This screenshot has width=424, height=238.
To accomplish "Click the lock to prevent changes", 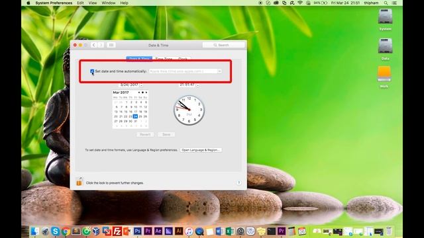I will tap(79, 182).
